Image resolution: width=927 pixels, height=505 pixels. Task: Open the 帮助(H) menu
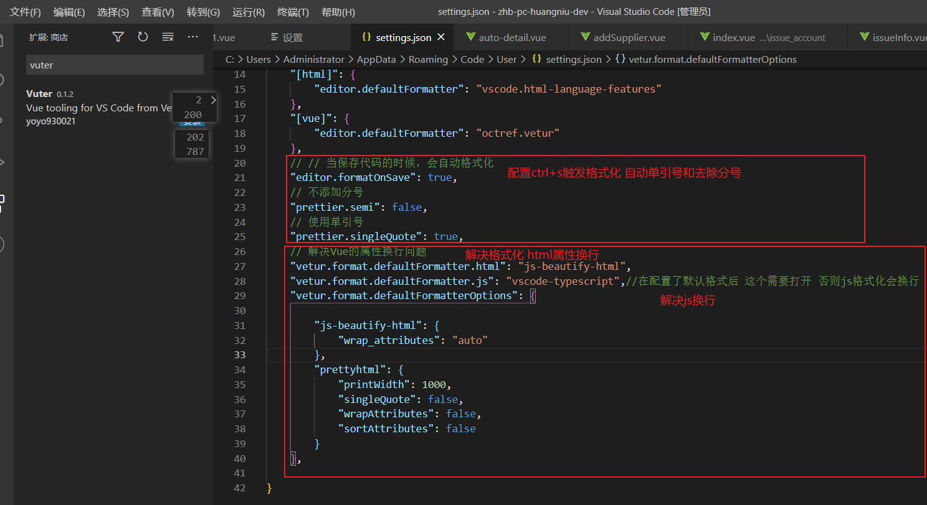[x=338, y=12]
